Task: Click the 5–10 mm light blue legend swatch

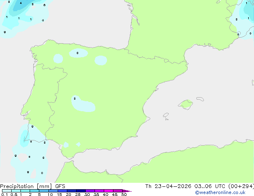Action: coord(44,191)
